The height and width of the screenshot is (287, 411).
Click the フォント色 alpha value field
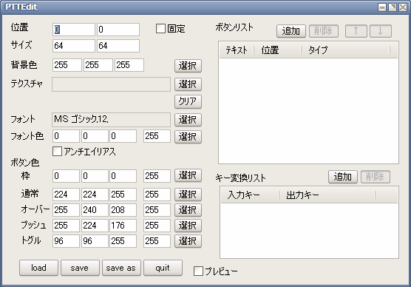pos(157,136)
